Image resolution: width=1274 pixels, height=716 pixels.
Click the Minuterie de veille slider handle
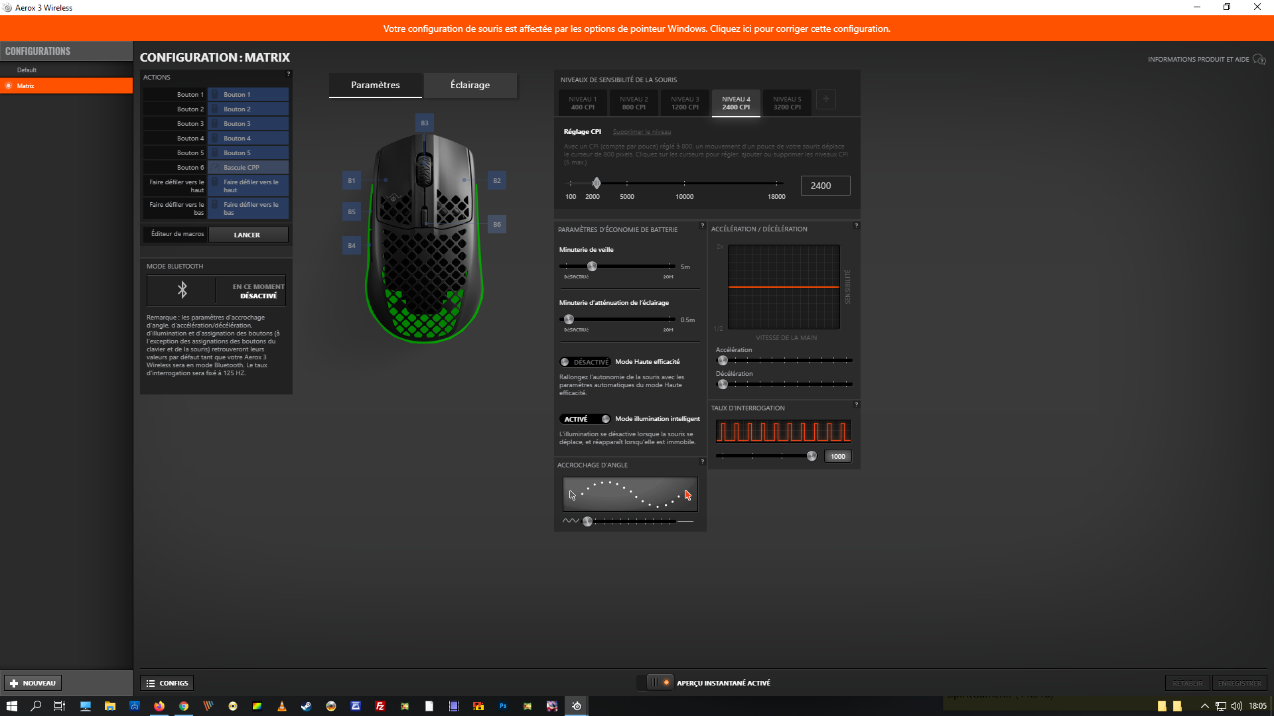pyautogui.click(x=593, y=267)
